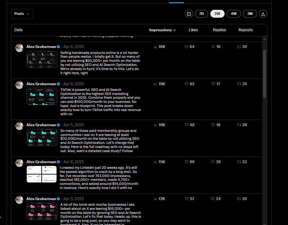The image size is (288, 225).
Task: Click reply icon on post with 17 replies
Action: coord(213,84)
